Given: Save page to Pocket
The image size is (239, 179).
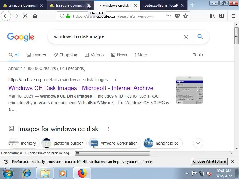Looking at the screenshot, I should tap(177, 16).
